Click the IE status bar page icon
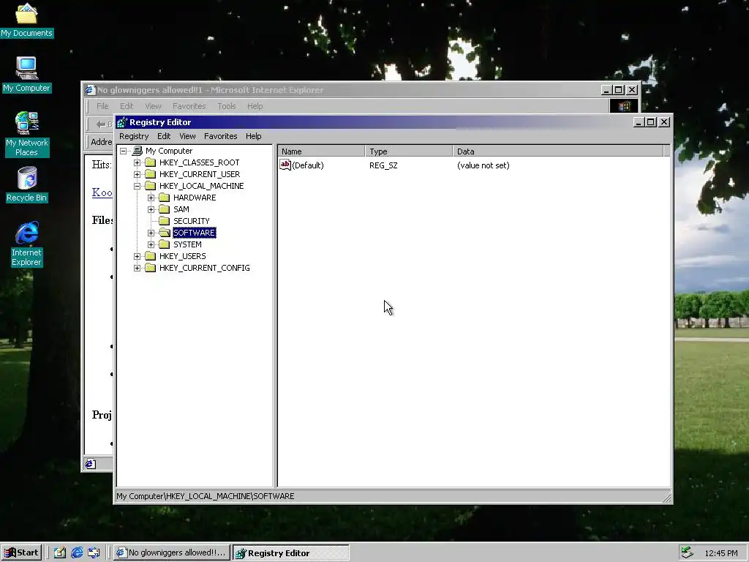 [90, 464]
